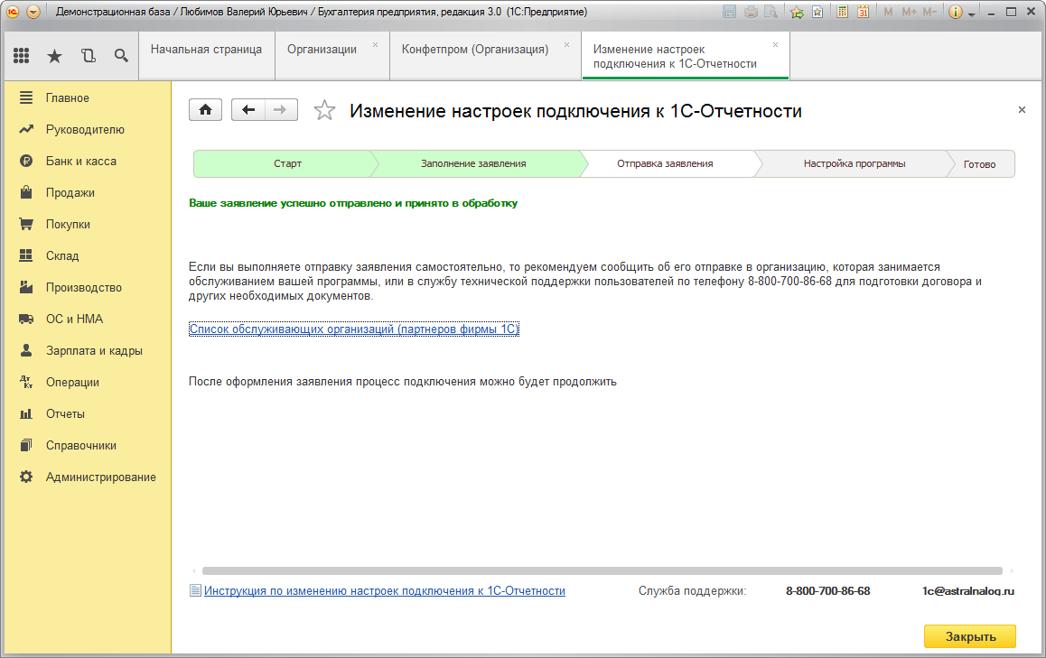Close the Организации tab
Screen dimensions: 1046x658
coord(375,44)
